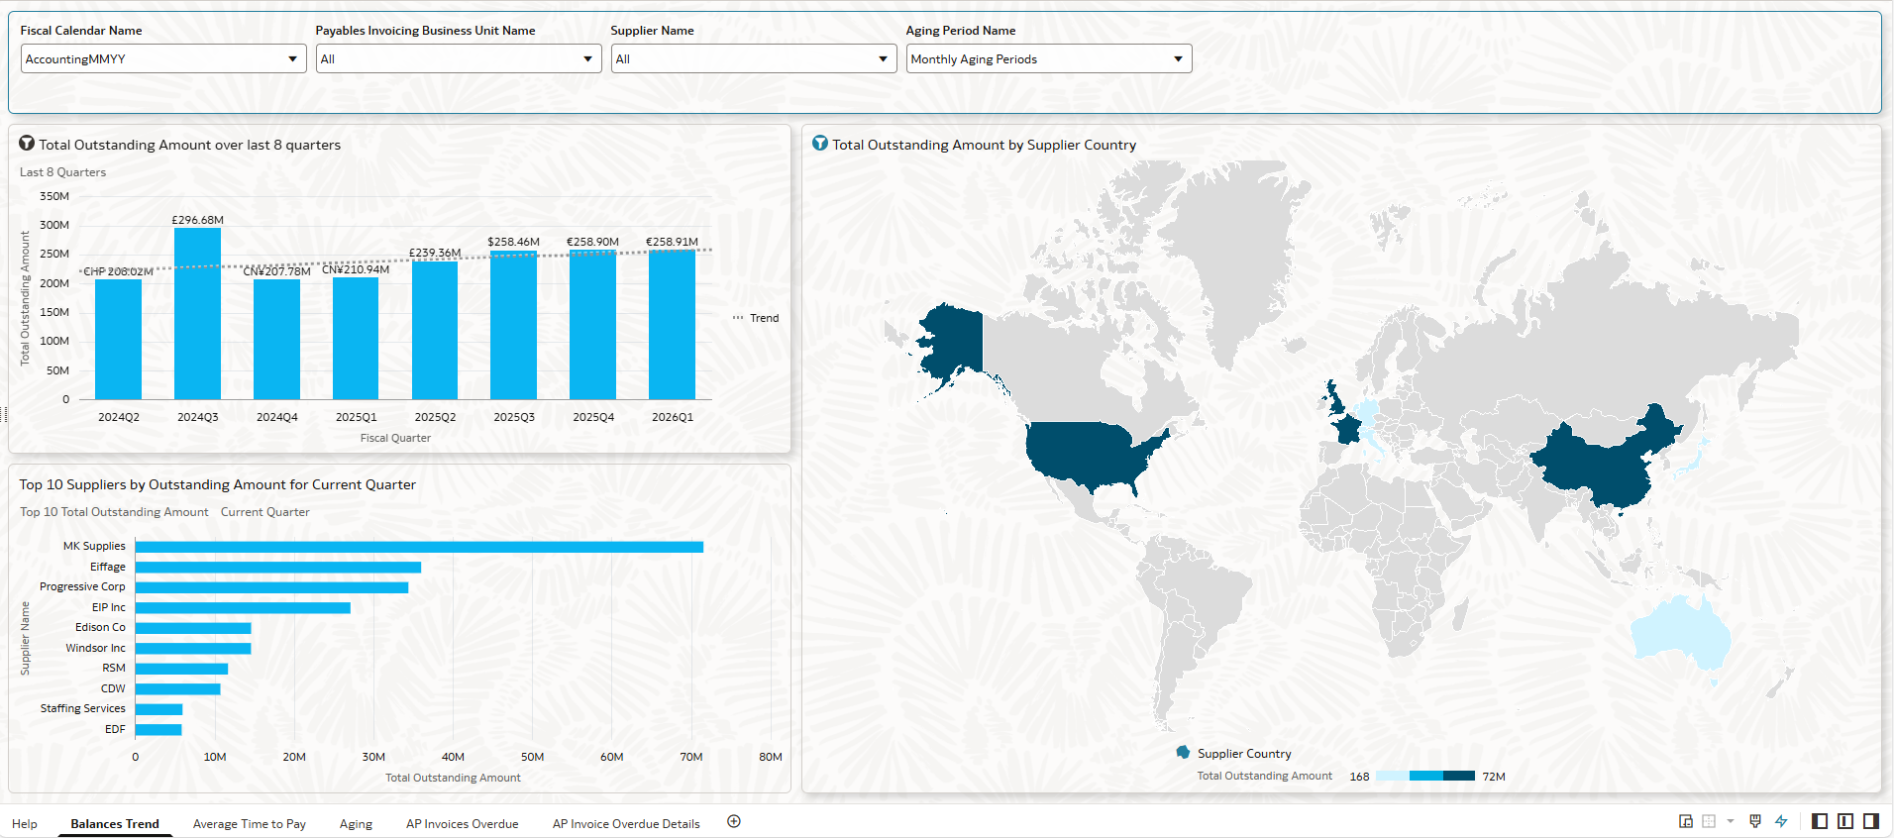Click the Trend legend entry
This screenshot has height=838, width=1894.
coord(756,318)
